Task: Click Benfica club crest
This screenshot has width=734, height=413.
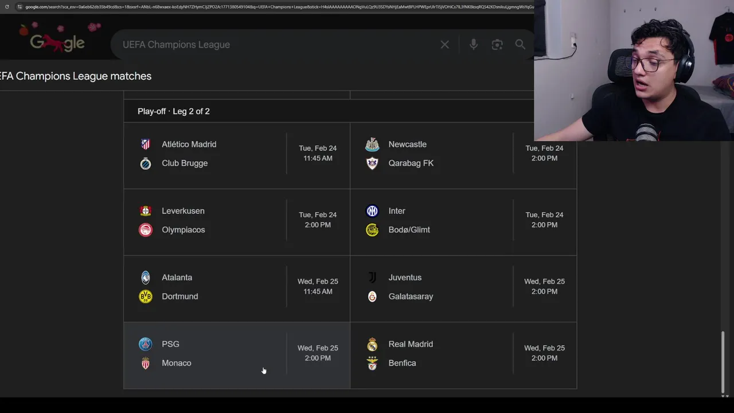Action: point(372,363)
